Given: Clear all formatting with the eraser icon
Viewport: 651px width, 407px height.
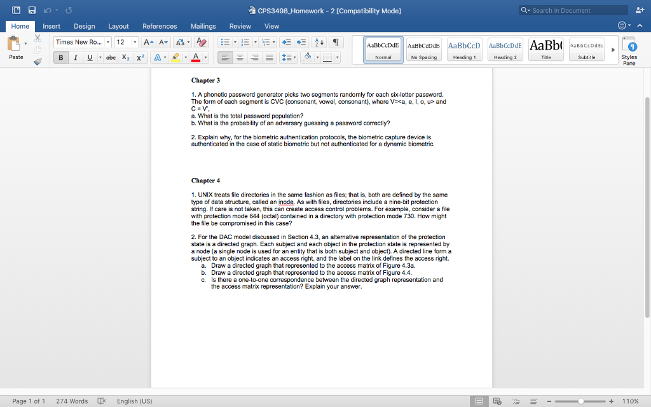Looking at the screenshot, I should 201,43.
